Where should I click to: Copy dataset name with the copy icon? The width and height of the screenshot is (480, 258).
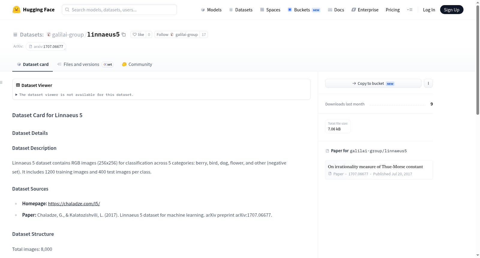click(124, 34)
